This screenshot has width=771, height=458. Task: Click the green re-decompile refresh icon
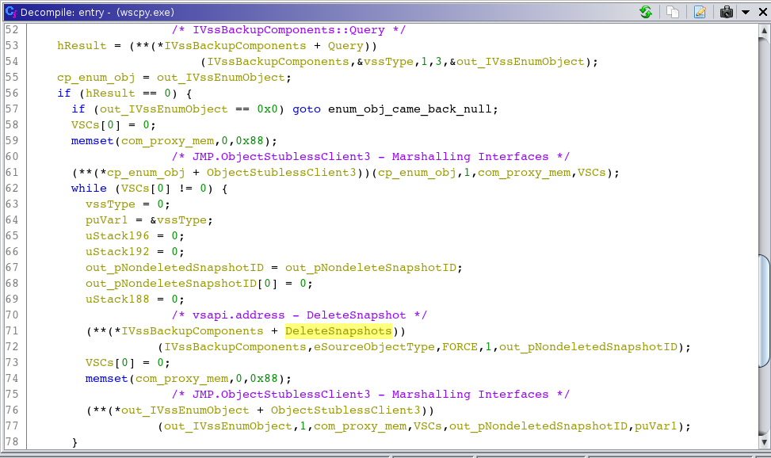[646, 12]
